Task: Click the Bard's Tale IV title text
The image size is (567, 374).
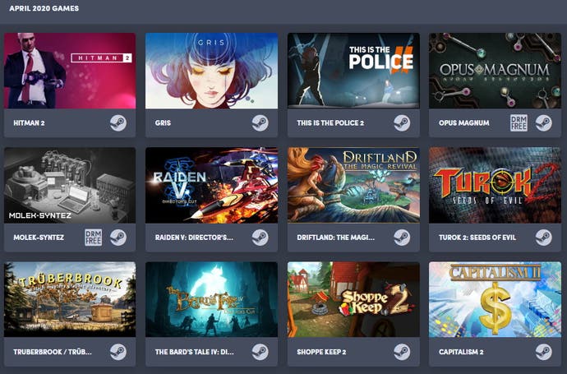Action: coord(194,352)
